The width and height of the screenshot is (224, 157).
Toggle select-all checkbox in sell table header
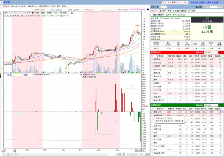[152, 109]
